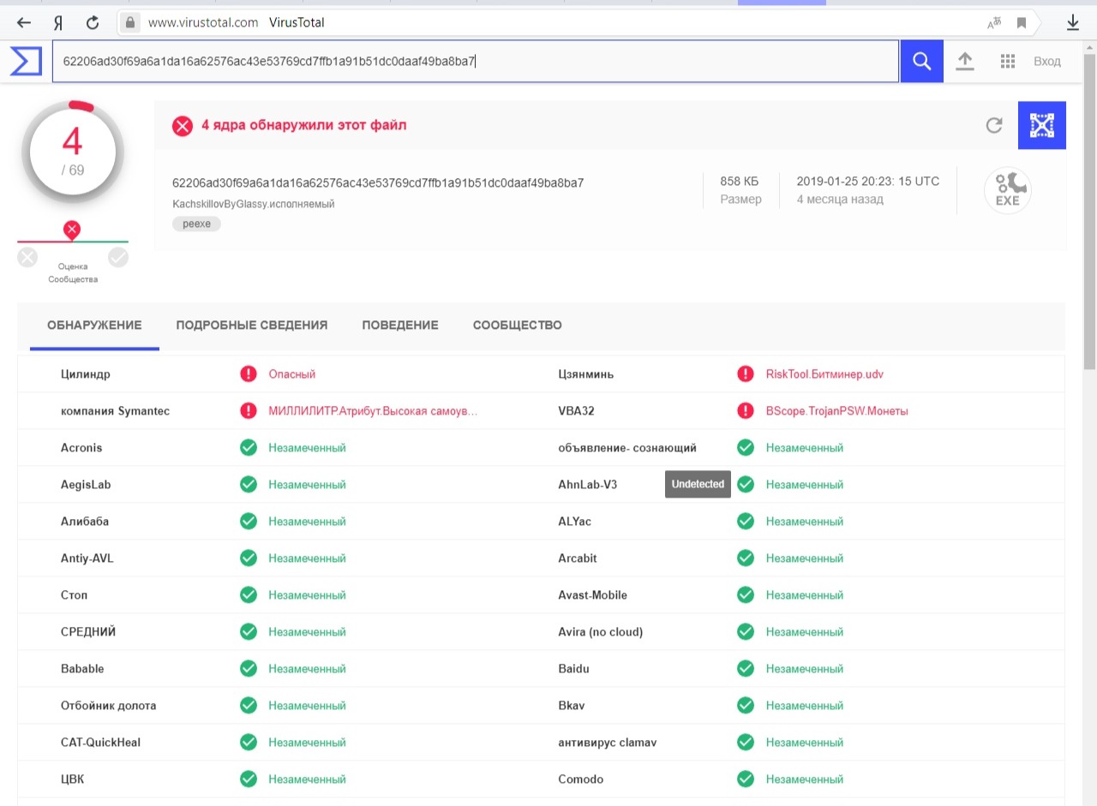Click the Вход sign-in link

point(1047,61)
